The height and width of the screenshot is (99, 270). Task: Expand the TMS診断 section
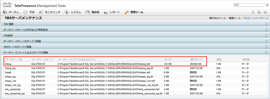point(135,36)
